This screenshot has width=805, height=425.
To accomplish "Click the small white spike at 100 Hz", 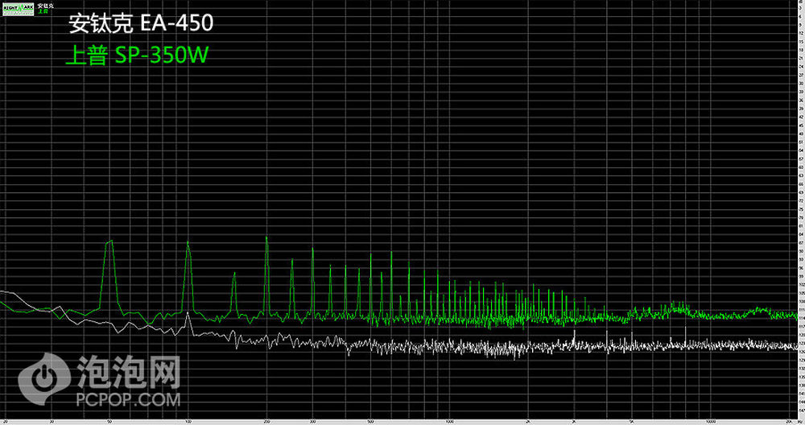I will (x=188, y=314).
